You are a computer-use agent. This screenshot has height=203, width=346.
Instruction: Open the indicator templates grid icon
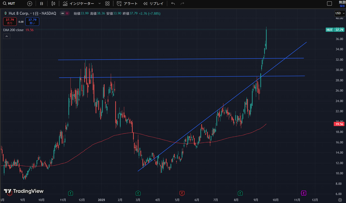(x=107, y=4)
